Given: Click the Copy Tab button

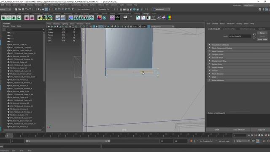Looking at the screenshot, I should (x=262, y=130).
